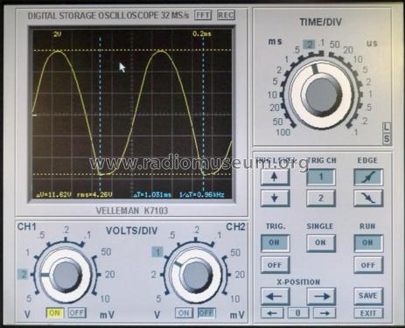Turn trigger OFF

pyautogui.click(x=275, y=265)
